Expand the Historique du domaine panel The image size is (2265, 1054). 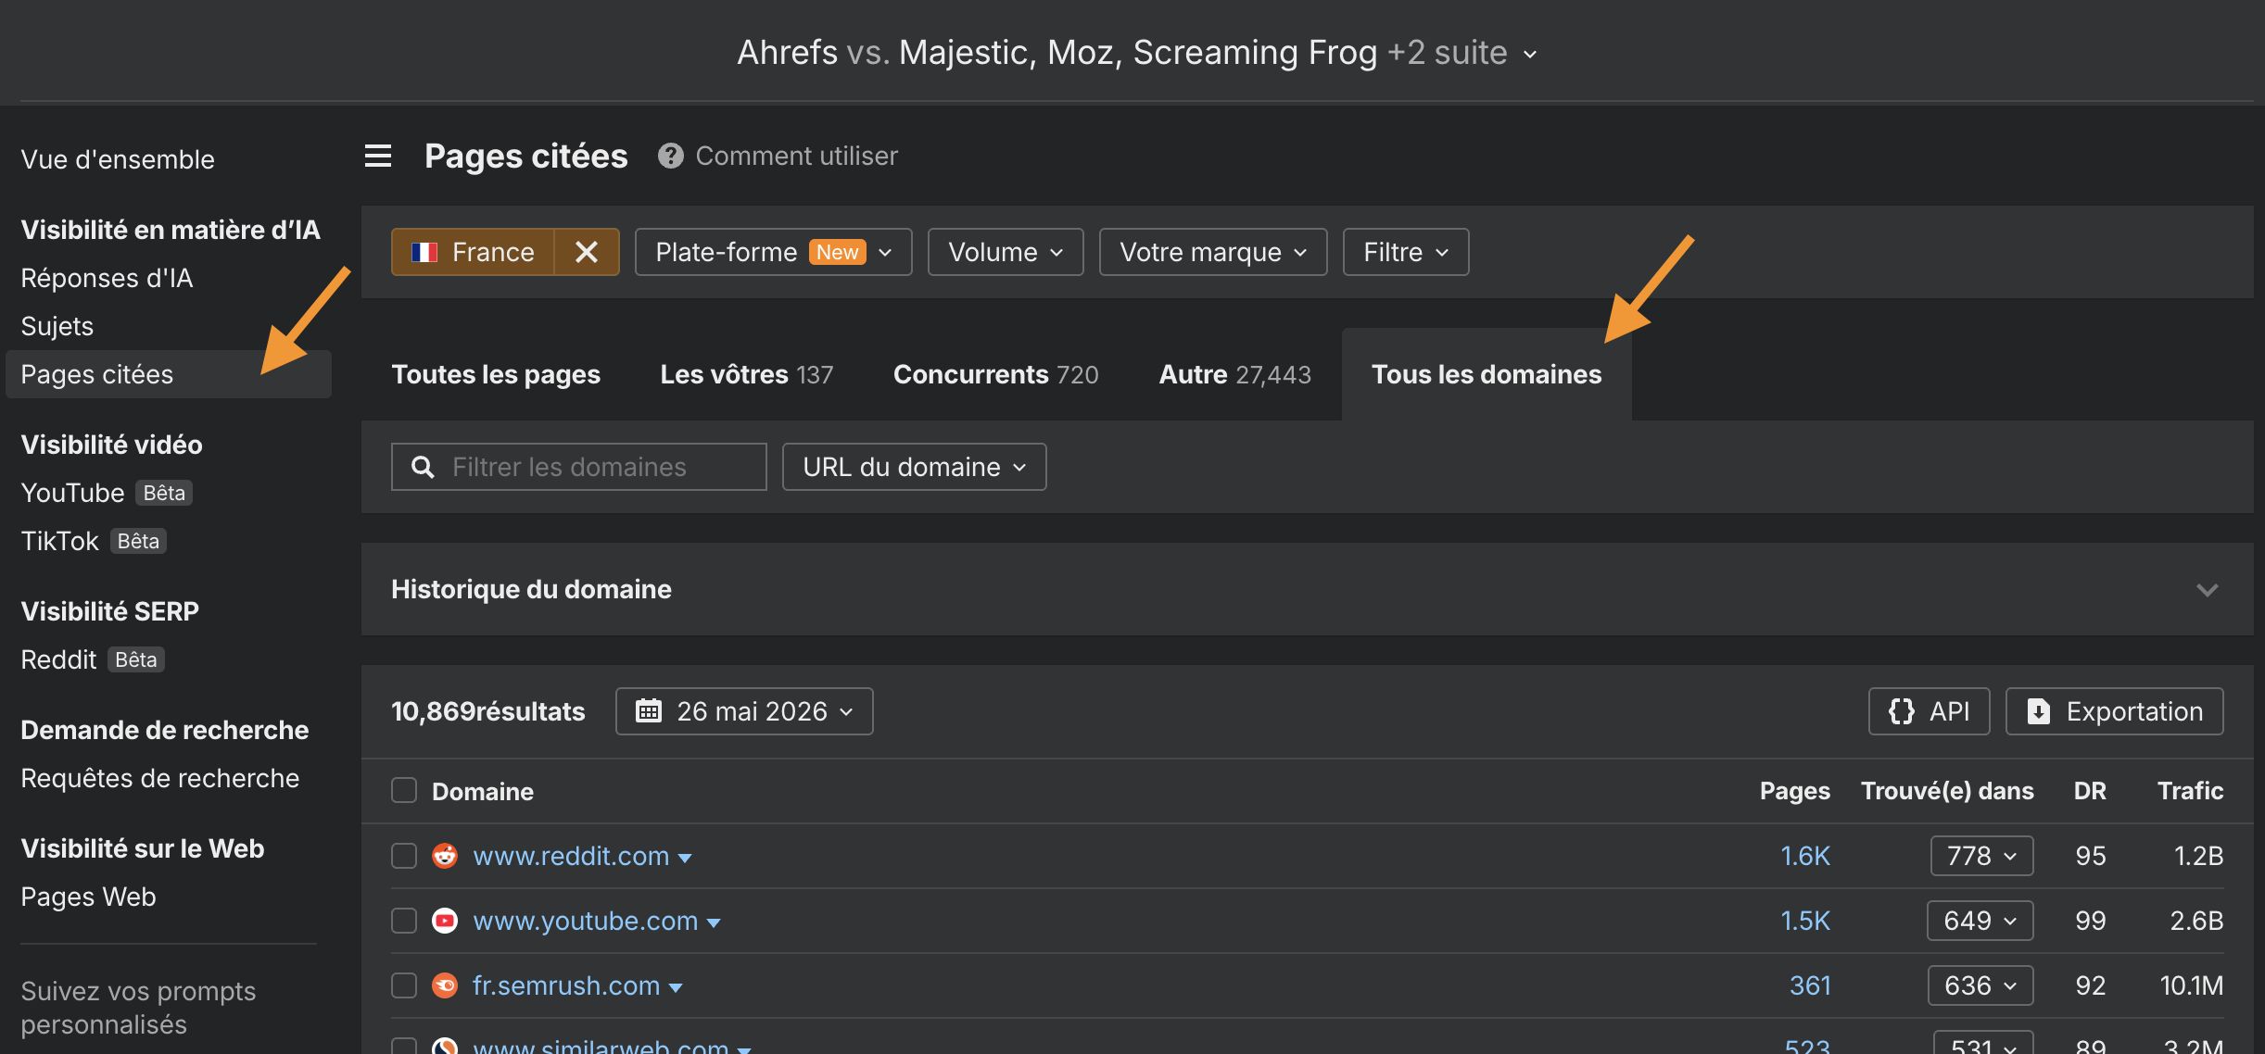coord(2207,590)
